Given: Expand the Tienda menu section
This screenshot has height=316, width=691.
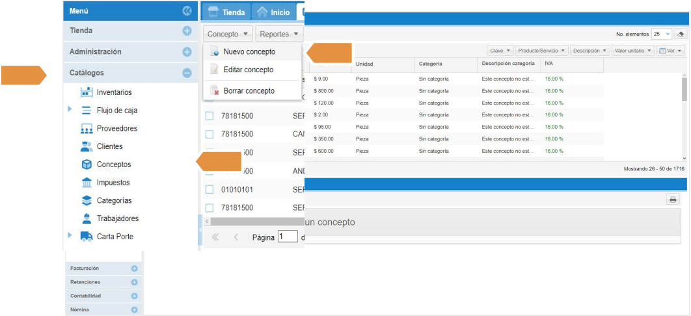Looking at the screenshot, I should click(x=187, y=31).
